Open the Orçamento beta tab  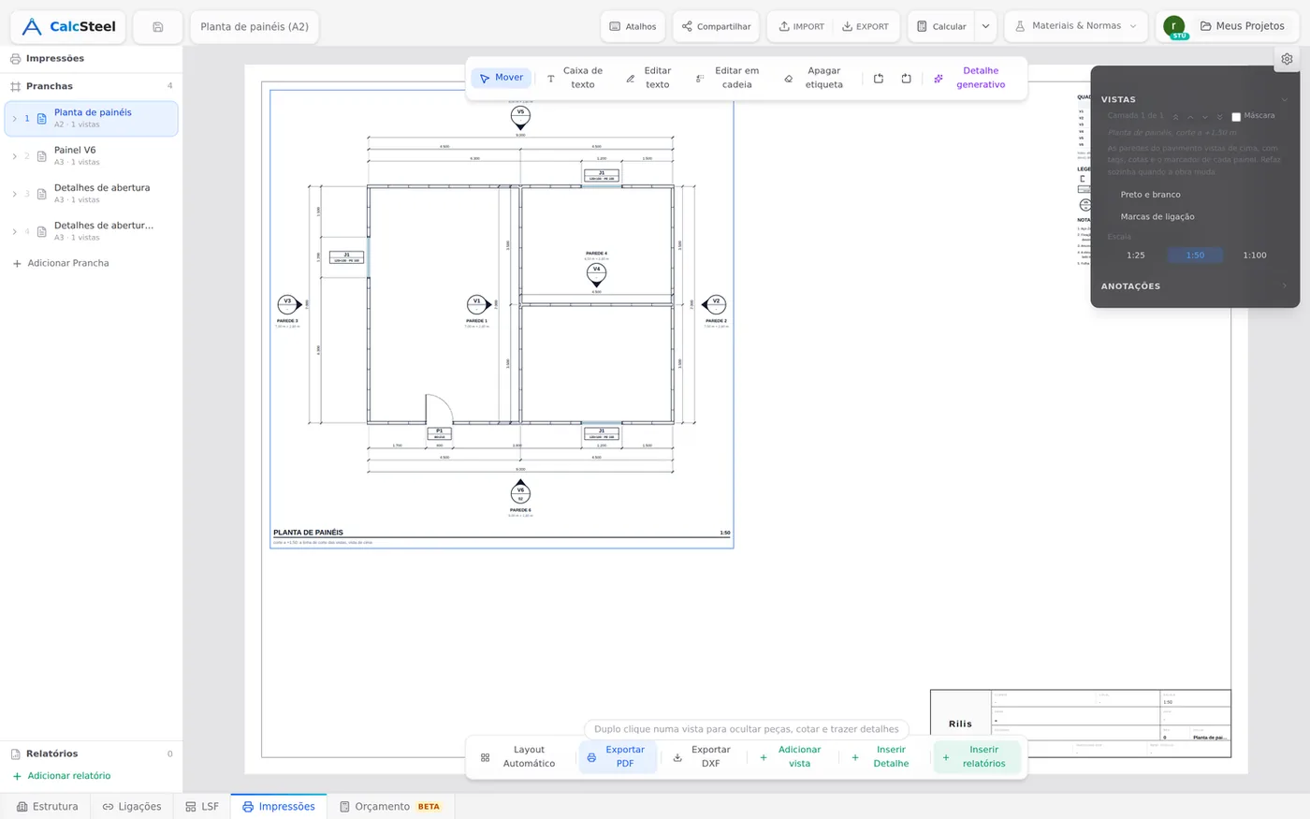(x=390, y=807)
